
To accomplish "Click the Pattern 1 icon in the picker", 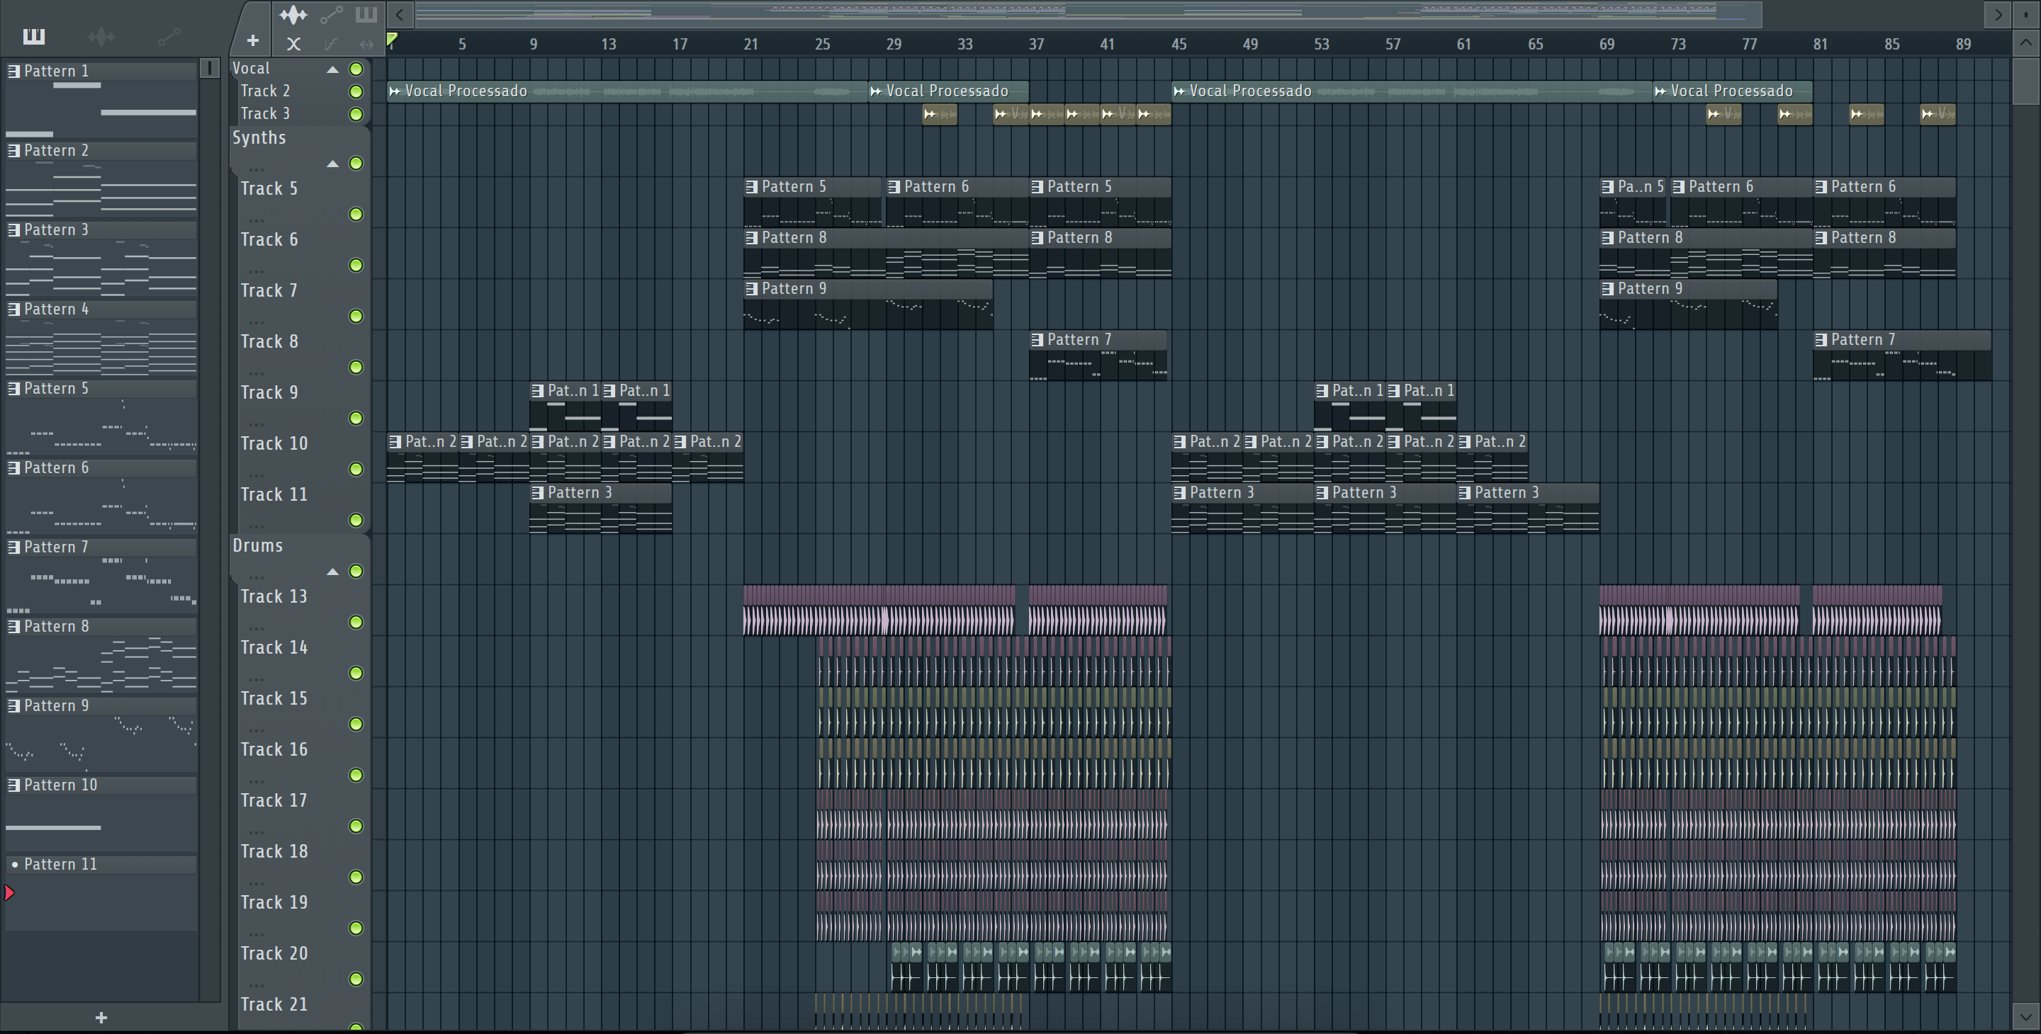I will pyautogui.click(x=13, y=72).
